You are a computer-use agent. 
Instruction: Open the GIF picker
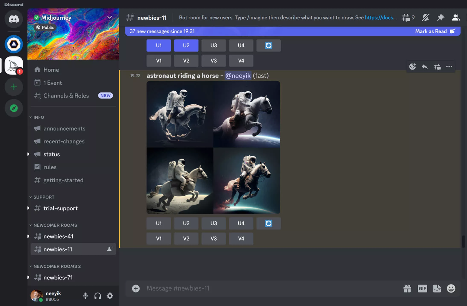422,288
